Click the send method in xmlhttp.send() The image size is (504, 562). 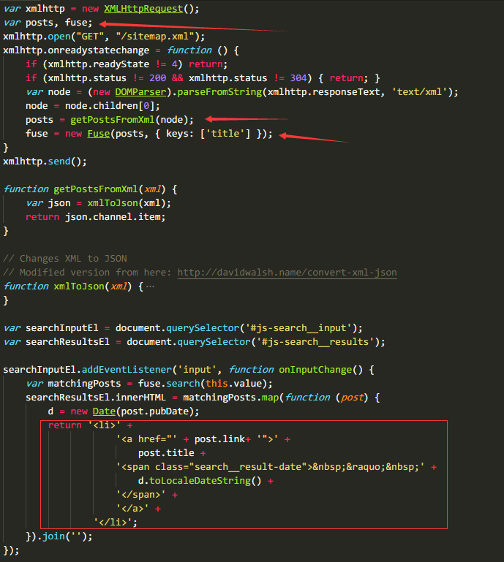click(x=59, y=162)
